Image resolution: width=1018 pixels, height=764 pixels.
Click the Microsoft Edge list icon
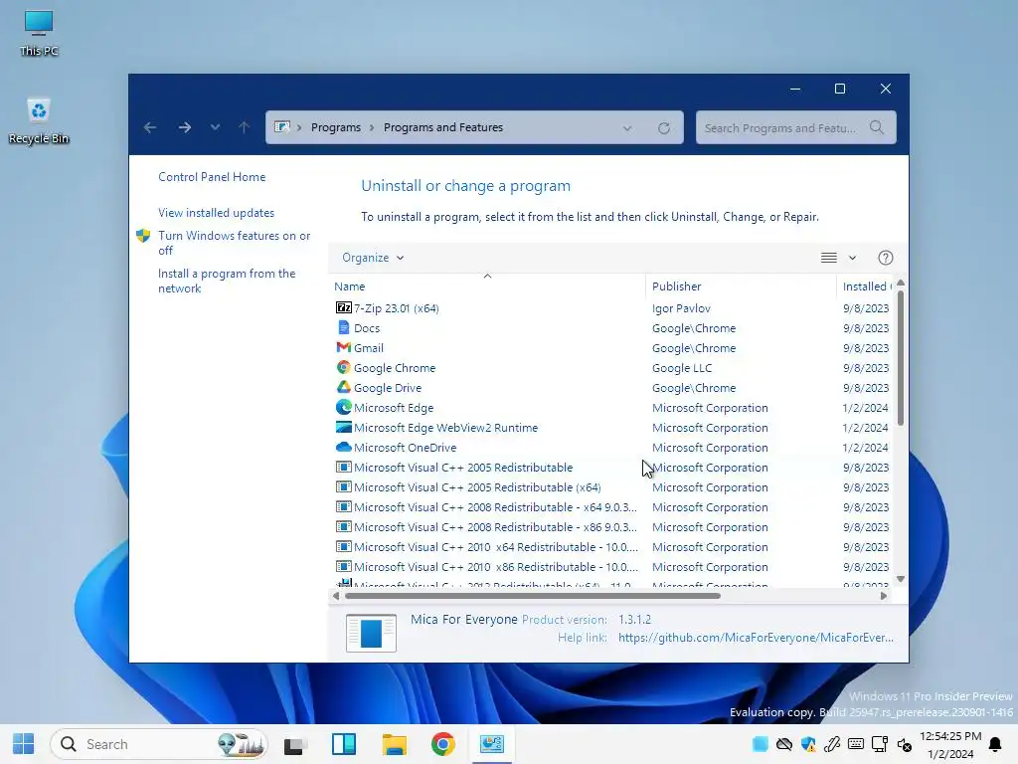(343, 407)
